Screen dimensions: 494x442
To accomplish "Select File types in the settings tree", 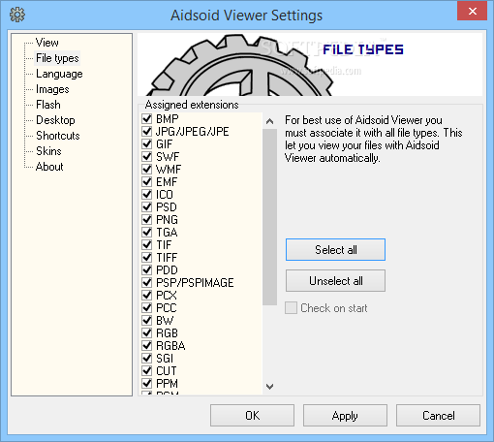I will [57, 58].
